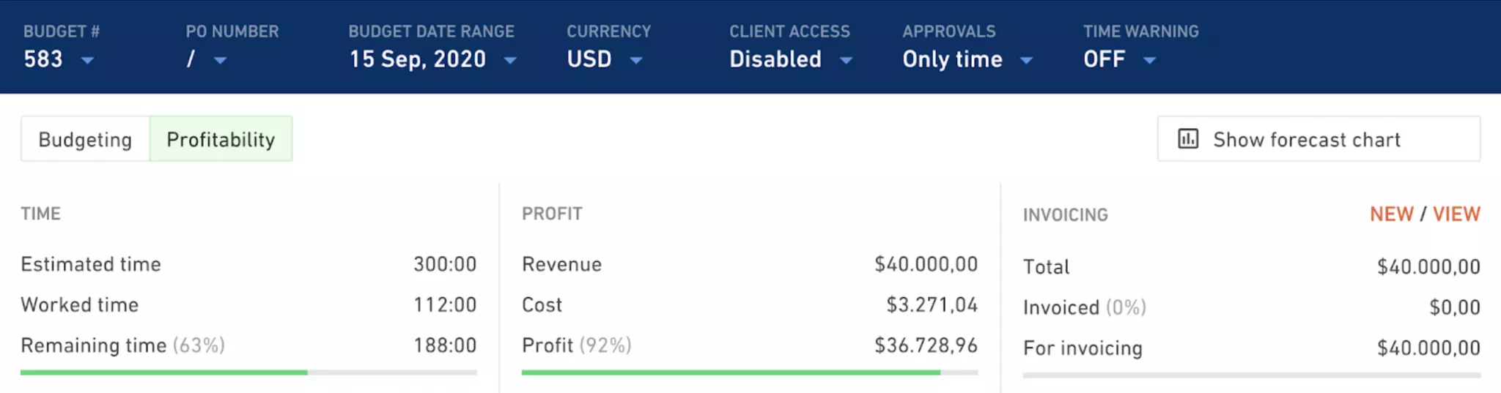Click the 15 Sep, 2020 date value
Screen dimensions: 1501x393
[418, 59]
